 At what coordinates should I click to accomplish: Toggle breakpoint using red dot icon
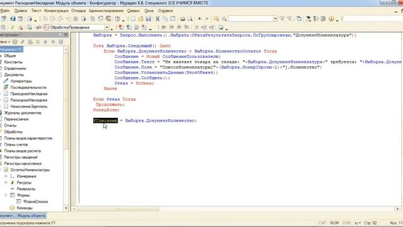[x=121, y=27]
